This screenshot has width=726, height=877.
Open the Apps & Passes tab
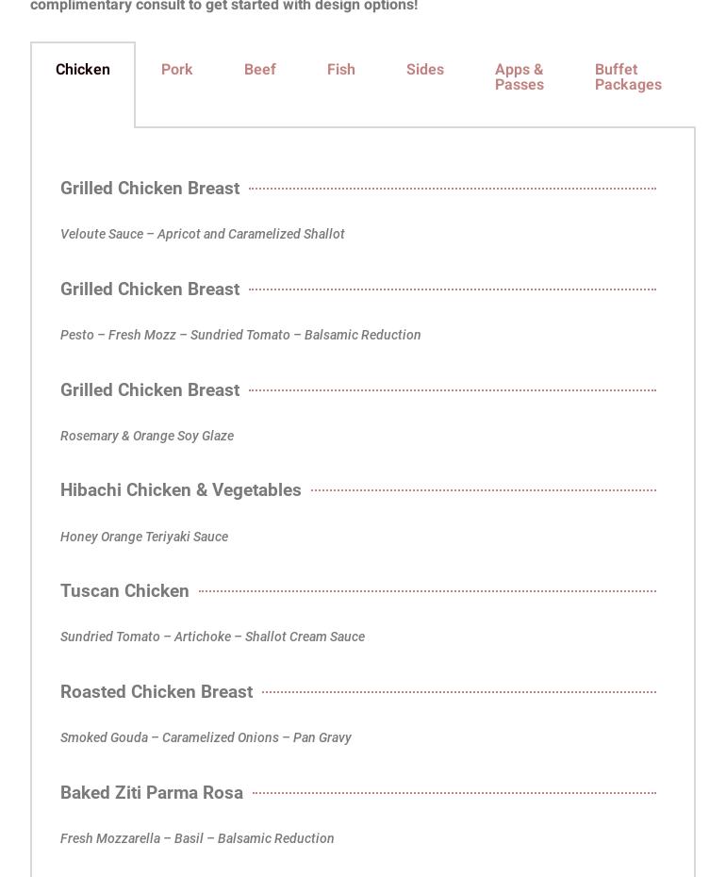click(x=519, y=77)
